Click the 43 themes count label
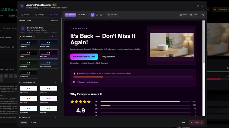The width and height of the screenshot is (229, 128). 55,21
